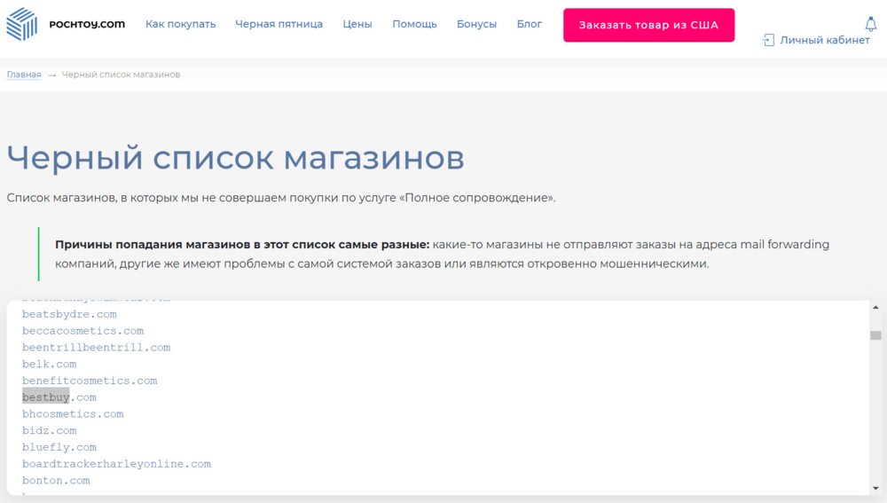The height and width of the screenshot is (503, 887).
Task: Open the Черная пятница menu item
Action: 279,24
